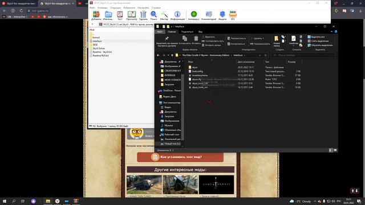Click Explorer Copy (Копировать) ribbon icon
Viewport: 365px width, 205px height.
click(x=185, y=39)
